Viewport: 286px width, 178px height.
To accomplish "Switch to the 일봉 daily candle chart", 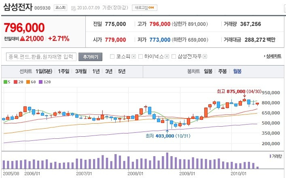I will coord(208,71).
